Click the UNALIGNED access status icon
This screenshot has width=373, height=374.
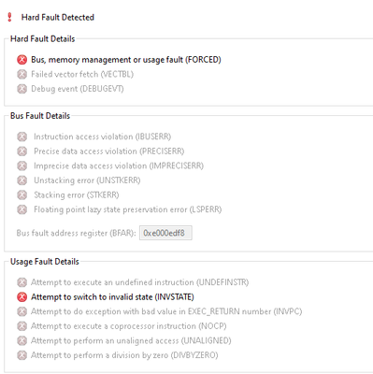point(22,340)
